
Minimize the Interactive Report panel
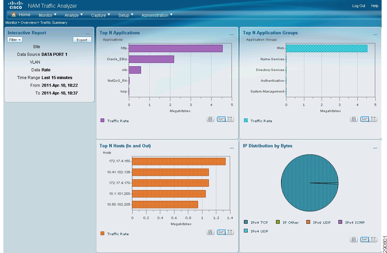click(x=88, y=34)
